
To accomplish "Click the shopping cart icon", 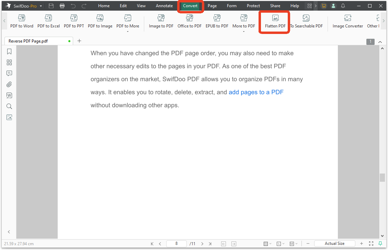I will (x=324, y=6).
